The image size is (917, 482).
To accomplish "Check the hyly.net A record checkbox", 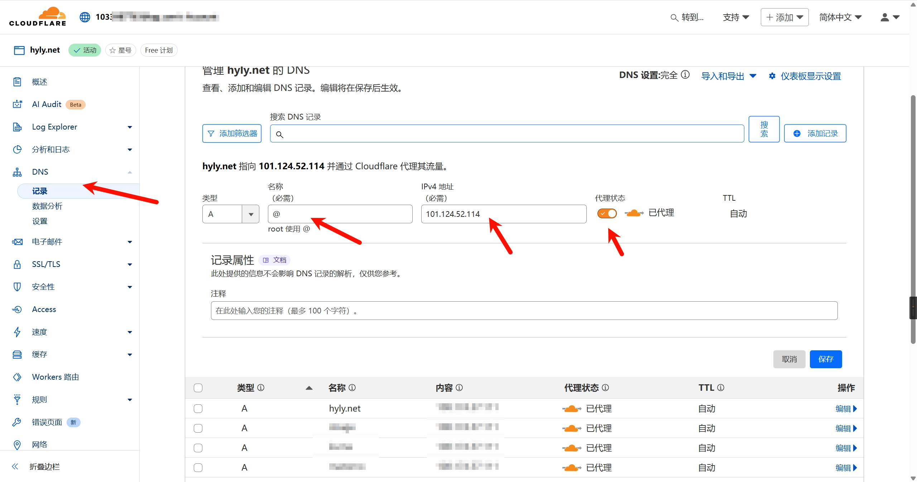I will click(198, 409).
